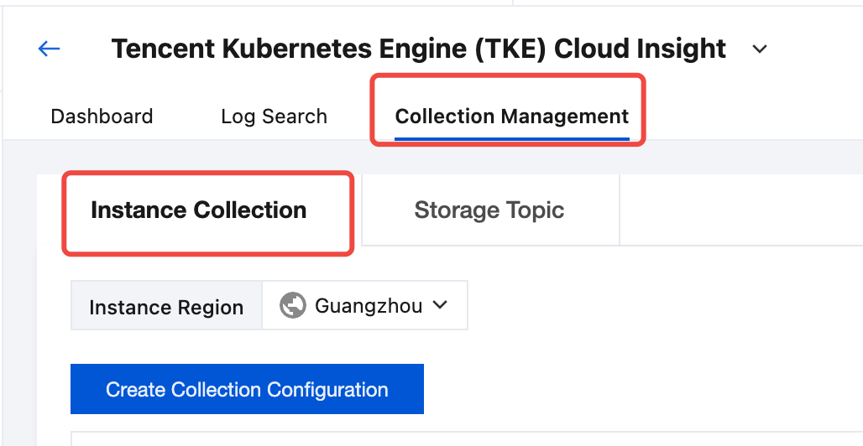Open the Guangzhou instance region dropdown
The width and height of the screenshot is (863, 446).
point(364,306)
